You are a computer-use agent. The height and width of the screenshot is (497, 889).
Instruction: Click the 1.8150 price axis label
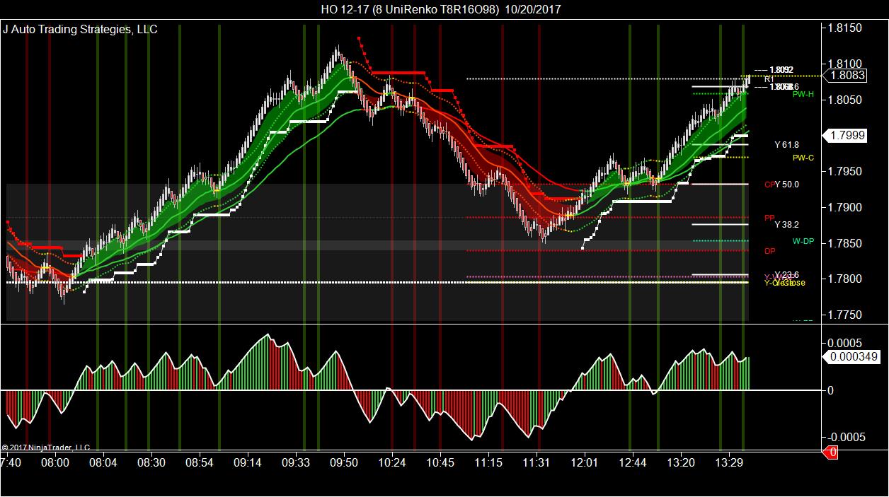point(846,28)
